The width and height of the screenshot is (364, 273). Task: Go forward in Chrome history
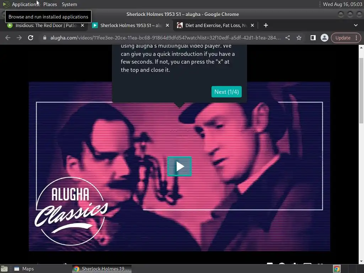click(19, 38)
